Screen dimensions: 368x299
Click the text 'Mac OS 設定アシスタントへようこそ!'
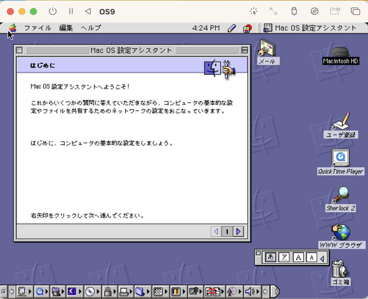coord(80,87)
